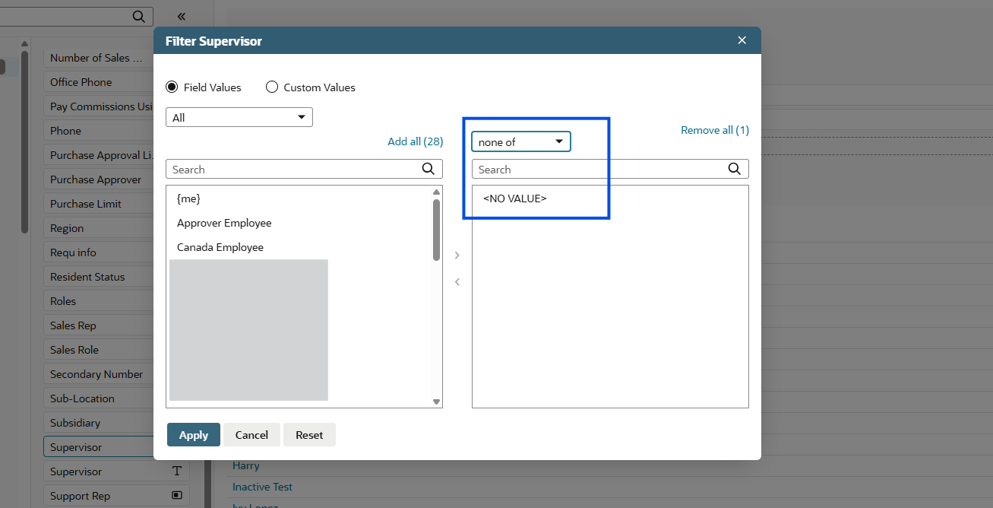Image resolution: width=993 pixels, height=508 pixels.
Task: Click the right search magnifier icon
Action: pyautogui.click(x=735, y=169)
